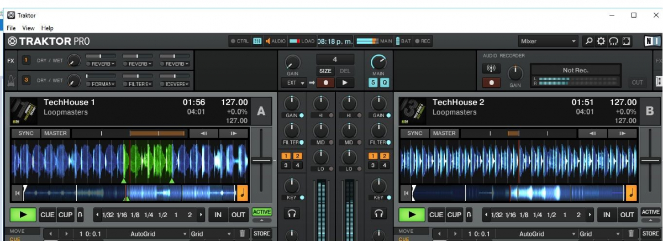Click the FX unit 1 DRY / WET knob
The image size is (663, 241).
[74, 60]
